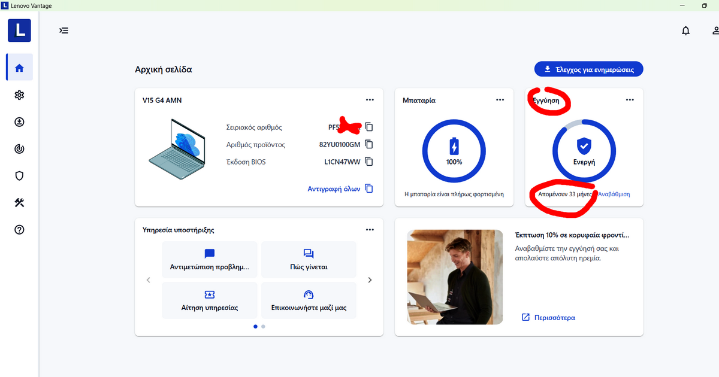
Task: Open Επικοινωνήστε μαζί μας tile
Action: 309,300
